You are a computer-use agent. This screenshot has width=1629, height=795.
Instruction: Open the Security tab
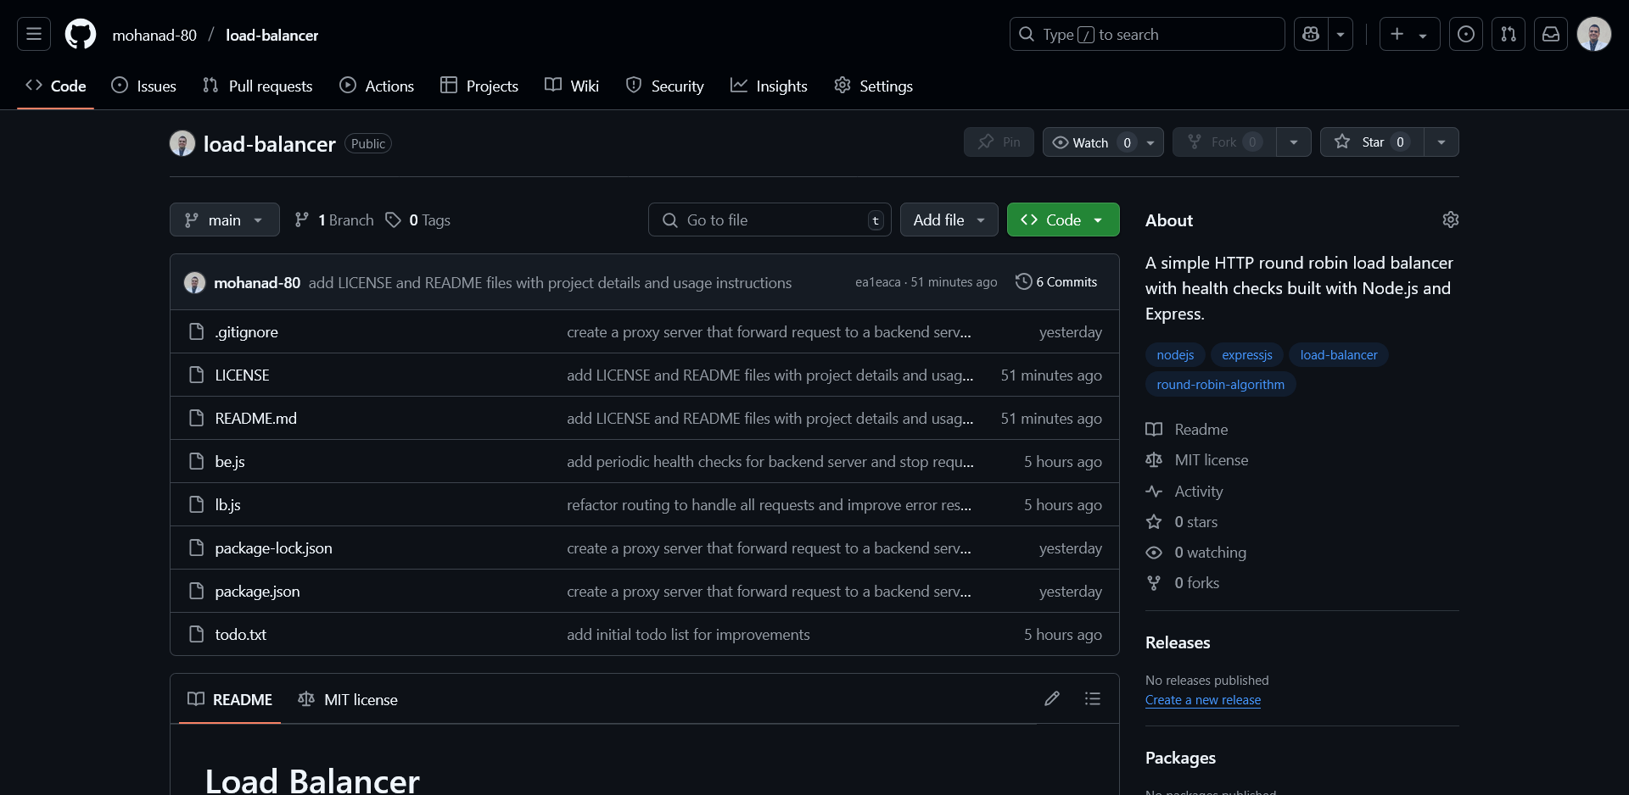tap(665, 85)
